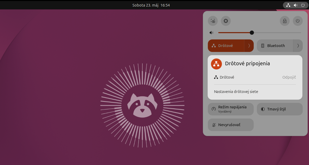
Task: Click power icon in top bar
Action: [x=303, y=5]
